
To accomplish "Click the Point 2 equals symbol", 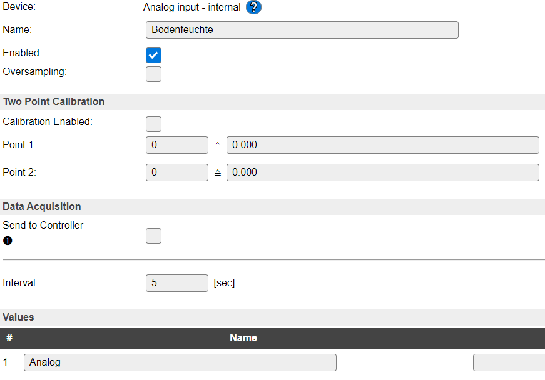I will coord(218,172).
